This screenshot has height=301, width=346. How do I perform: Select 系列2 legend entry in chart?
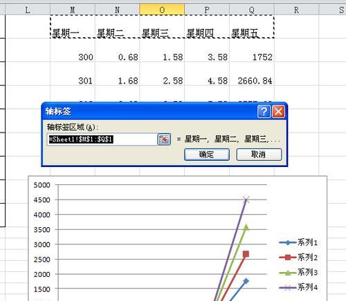tap(298, 258)
